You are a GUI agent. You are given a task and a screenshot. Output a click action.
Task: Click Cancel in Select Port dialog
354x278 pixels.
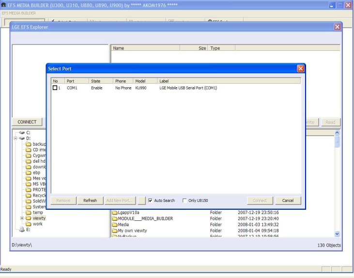288,201
